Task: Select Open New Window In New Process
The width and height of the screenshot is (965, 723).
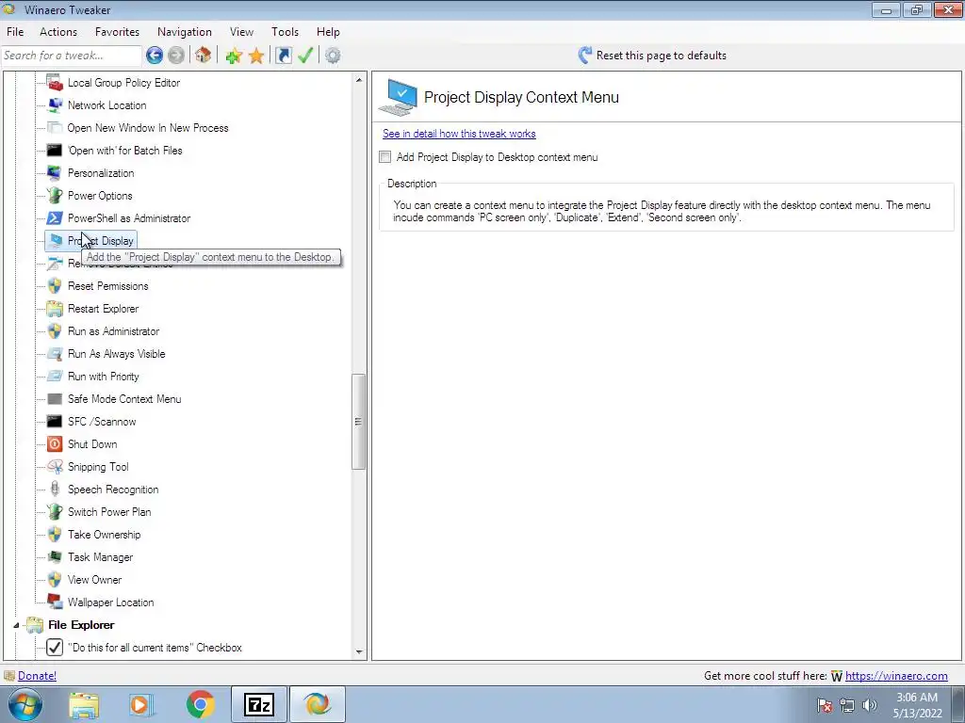Action: [x=148, y=128]
